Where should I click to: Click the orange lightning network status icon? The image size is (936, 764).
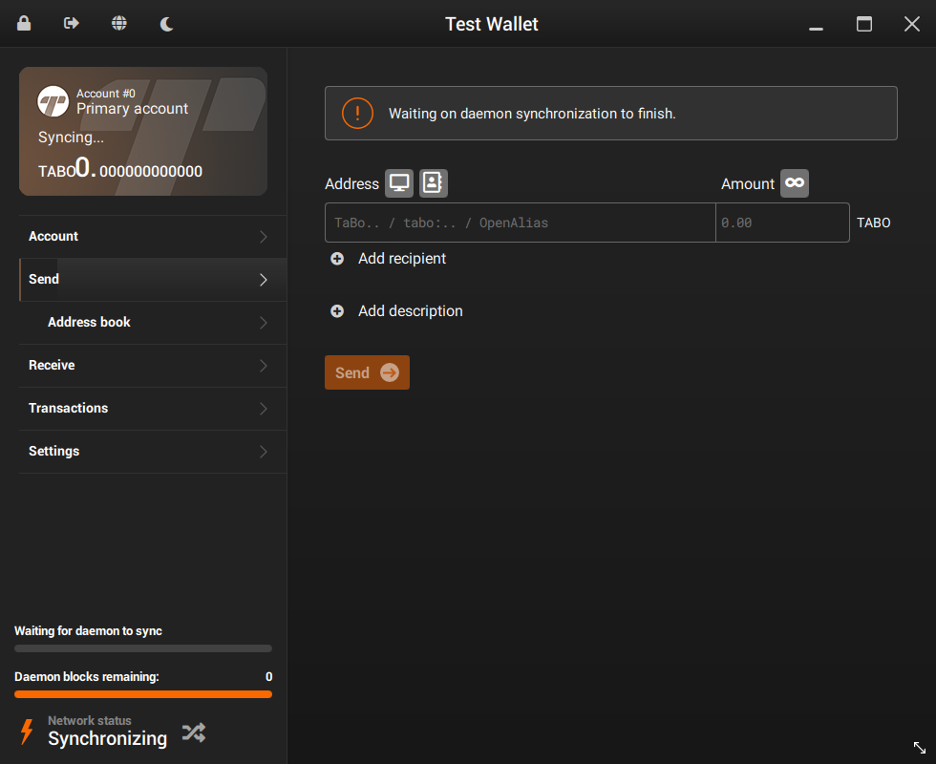coord(27,732)
